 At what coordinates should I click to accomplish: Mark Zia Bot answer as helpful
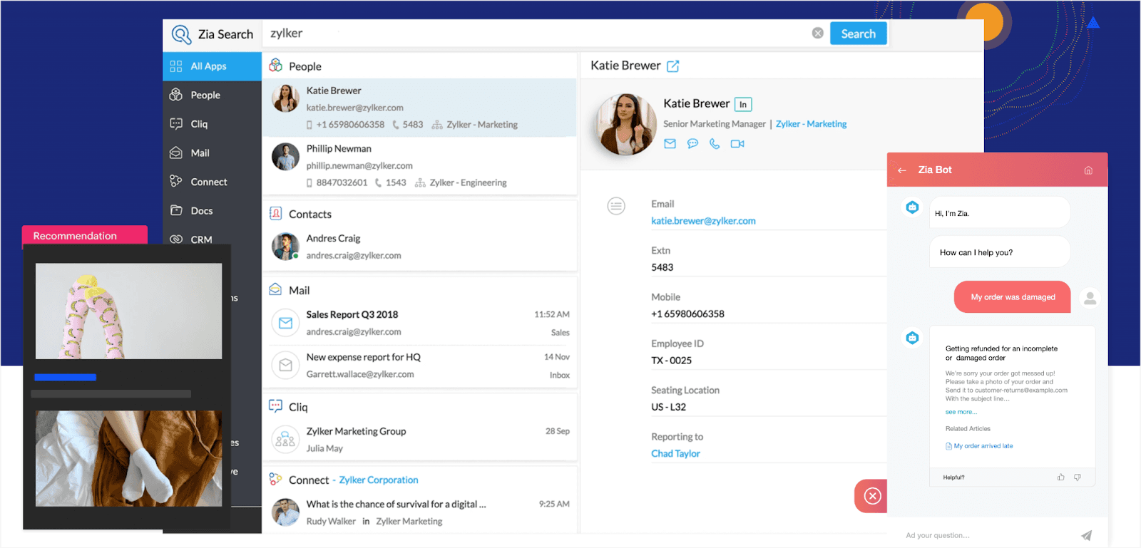pyautogui.click(x=1060, y=477)
